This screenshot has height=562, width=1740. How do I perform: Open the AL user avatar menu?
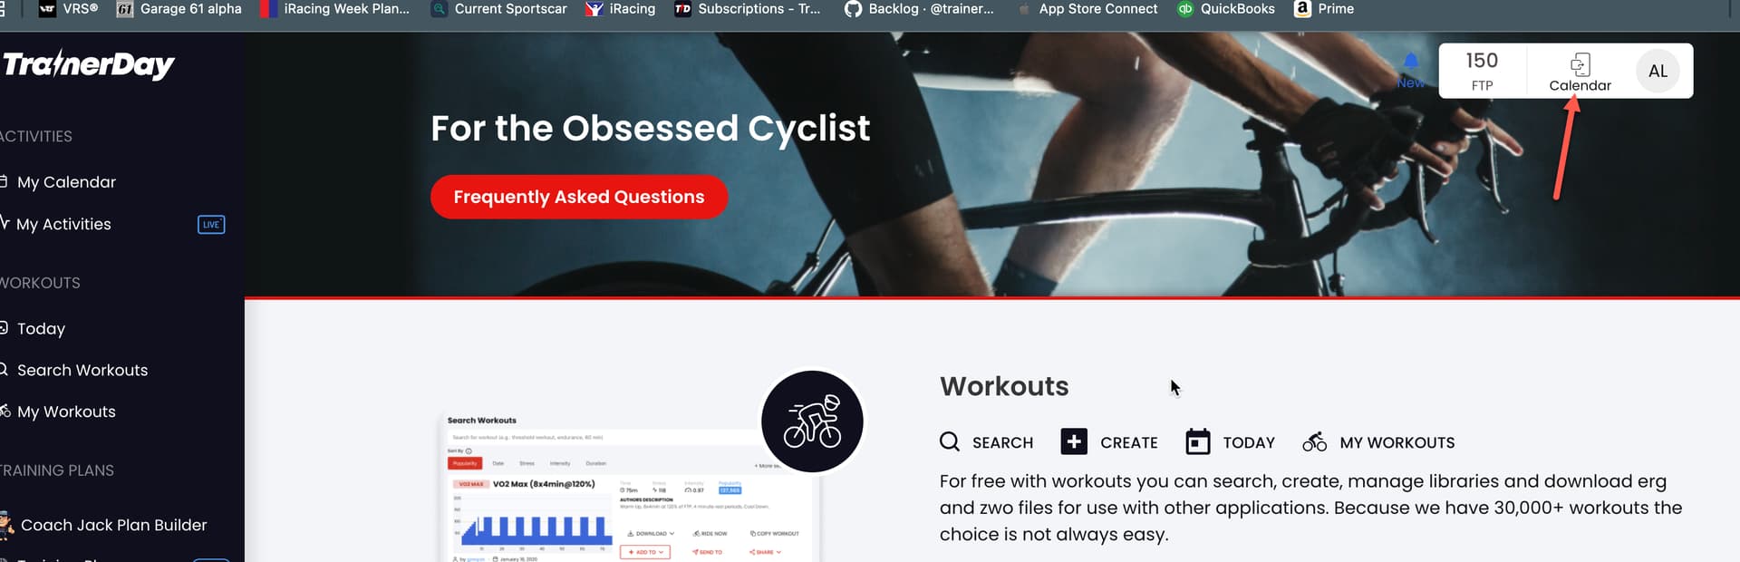coord(1658,71)
